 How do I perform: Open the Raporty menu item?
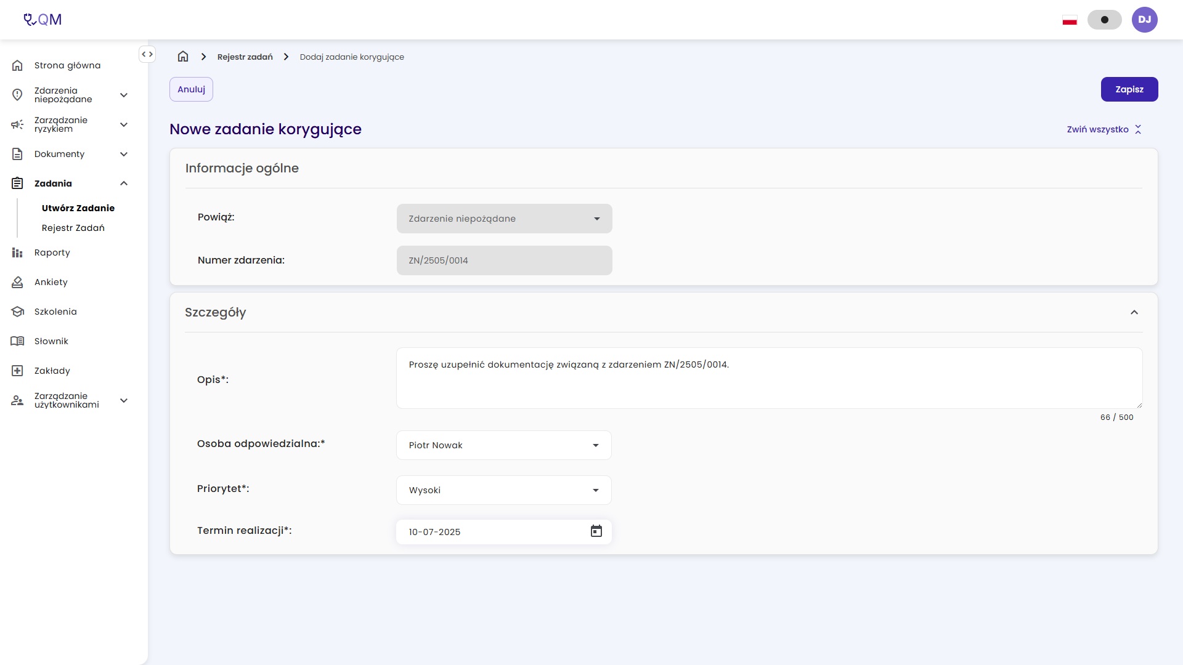52,252
